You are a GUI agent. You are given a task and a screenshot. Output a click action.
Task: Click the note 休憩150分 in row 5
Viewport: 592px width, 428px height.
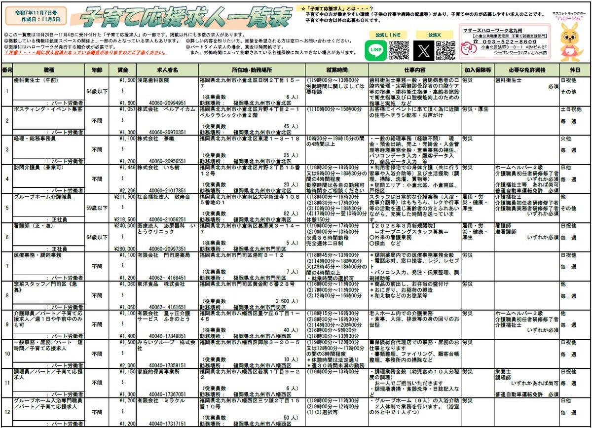317,219
